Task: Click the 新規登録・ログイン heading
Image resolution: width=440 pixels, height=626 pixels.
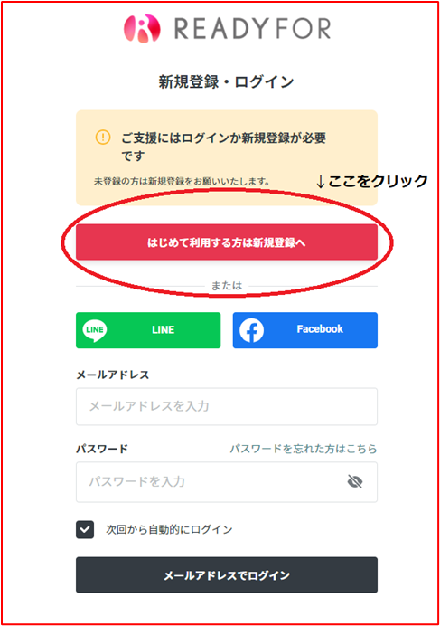Action: pyautogui.click(x=226, y=81)
